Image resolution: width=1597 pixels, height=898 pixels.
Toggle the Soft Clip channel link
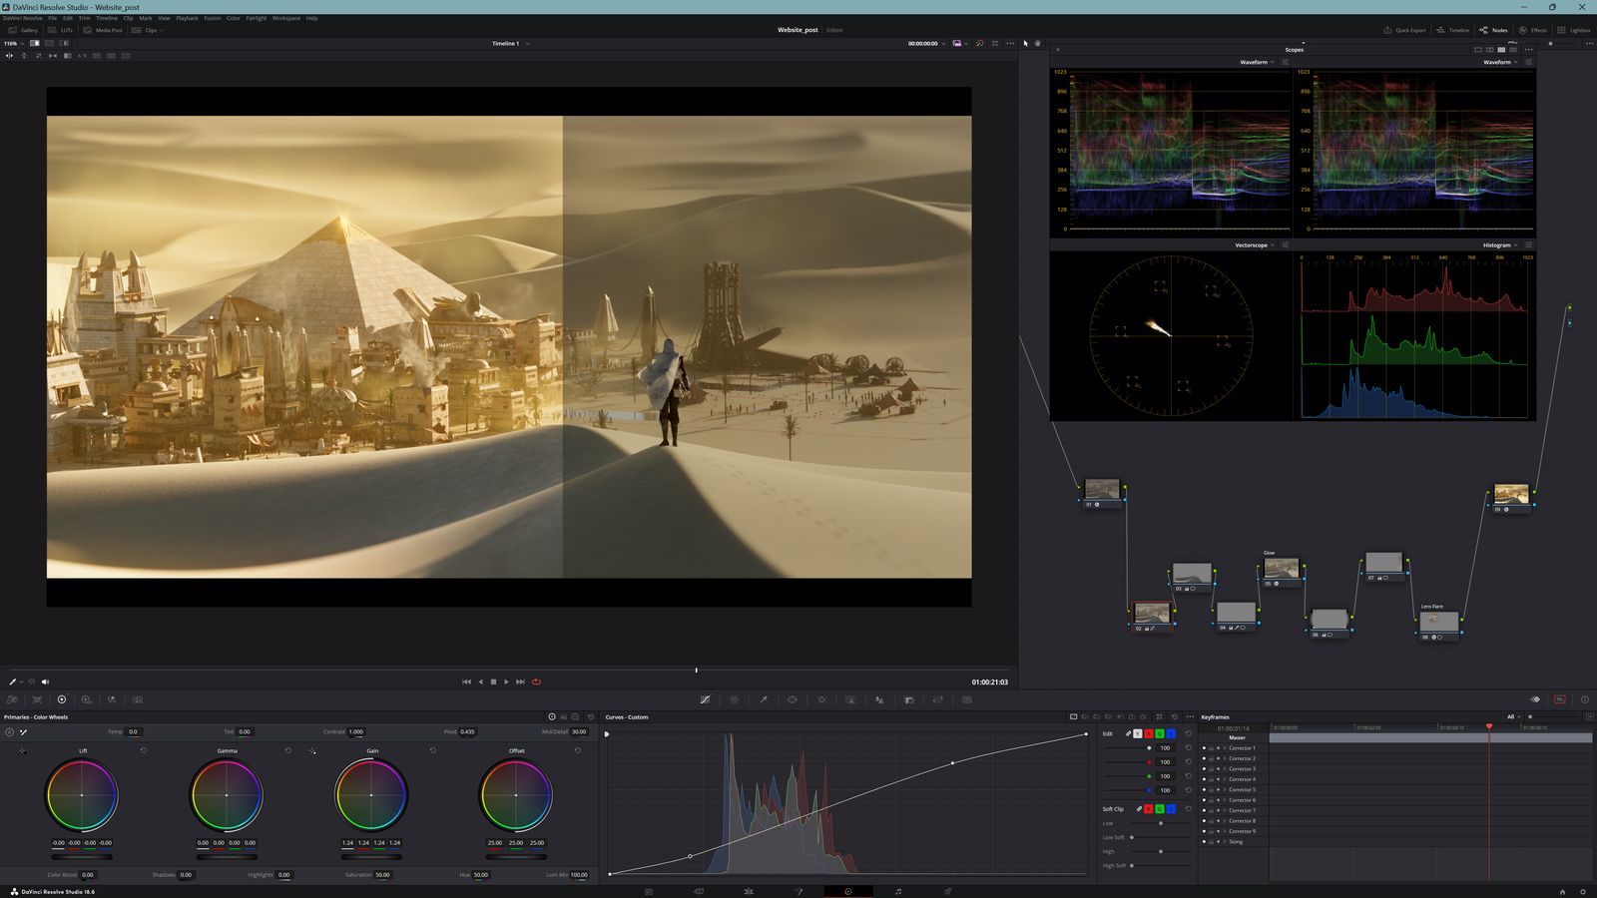[x=1139, y=809]
